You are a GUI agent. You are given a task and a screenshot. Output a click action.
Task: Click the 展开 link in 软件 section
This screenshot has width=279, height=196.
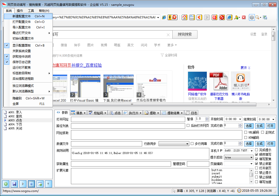point(245,68)
